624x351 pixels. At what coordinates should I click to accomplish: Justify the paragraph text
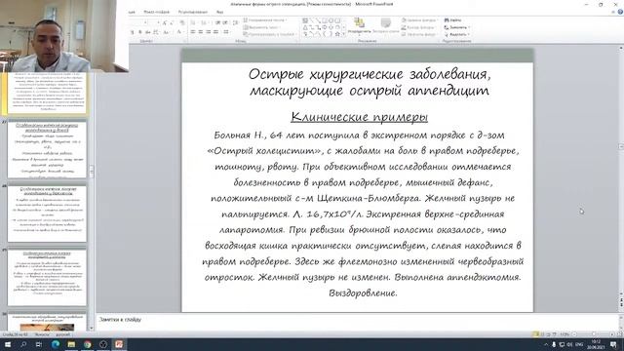215,32
